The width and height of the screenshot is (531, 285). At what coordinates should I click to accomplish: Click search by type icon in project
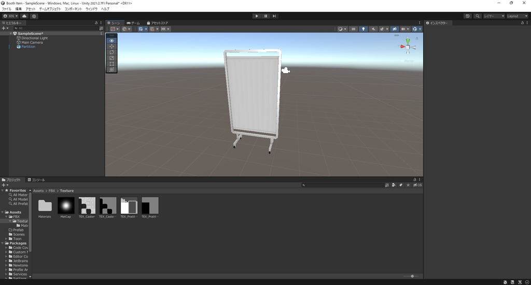394,185
